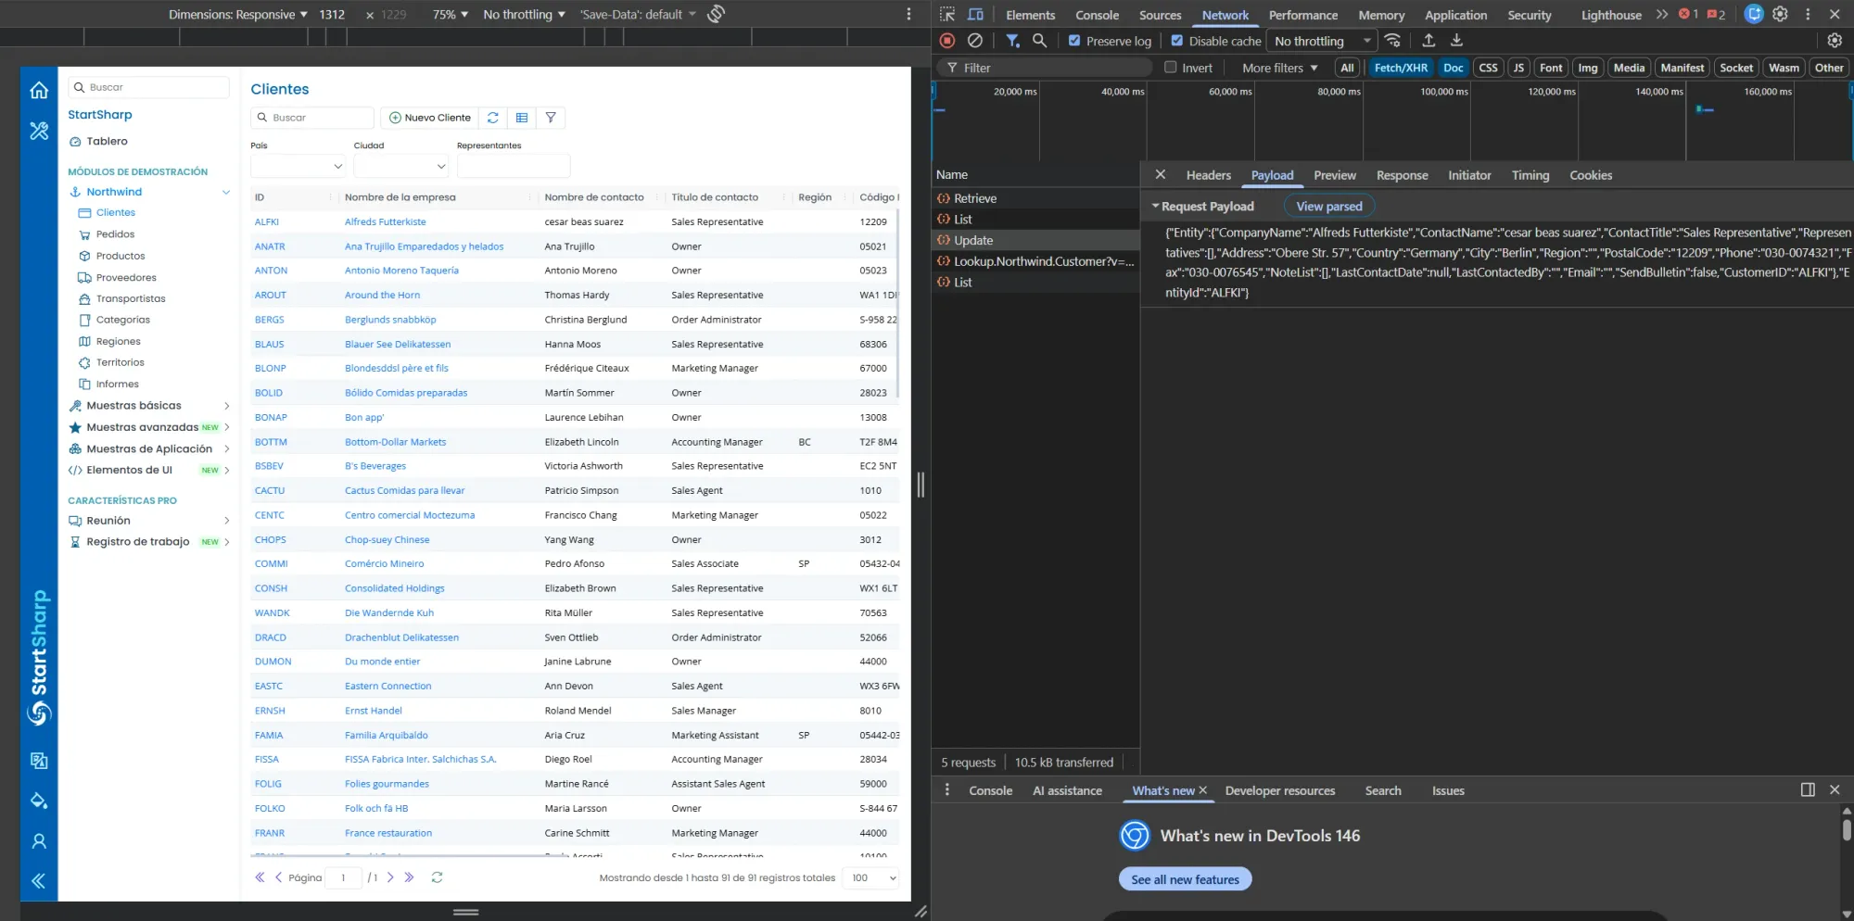
Task: Select the inspect element tool in DevTools
Action: tap(946, 15)
